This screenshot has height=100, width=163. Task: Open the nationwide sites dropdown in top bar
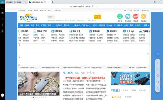[58, 10]
